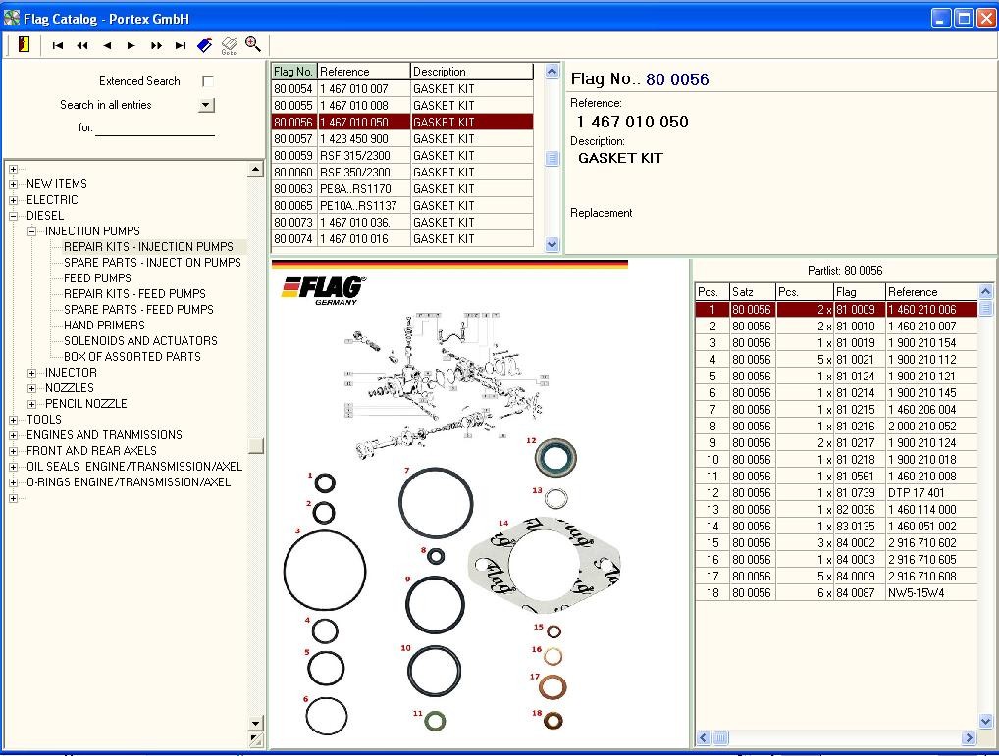Click the search 'for:' input field
999x756 pixels.
pos(155,127)
